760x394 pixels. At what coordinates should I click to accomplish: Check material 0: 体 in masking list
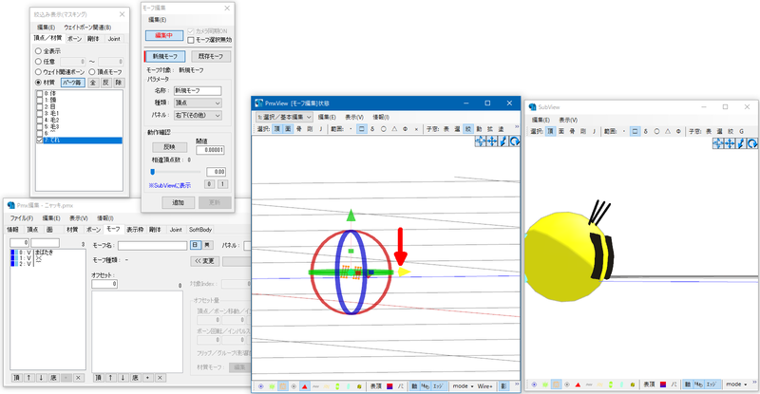click(x=40, y=94)
